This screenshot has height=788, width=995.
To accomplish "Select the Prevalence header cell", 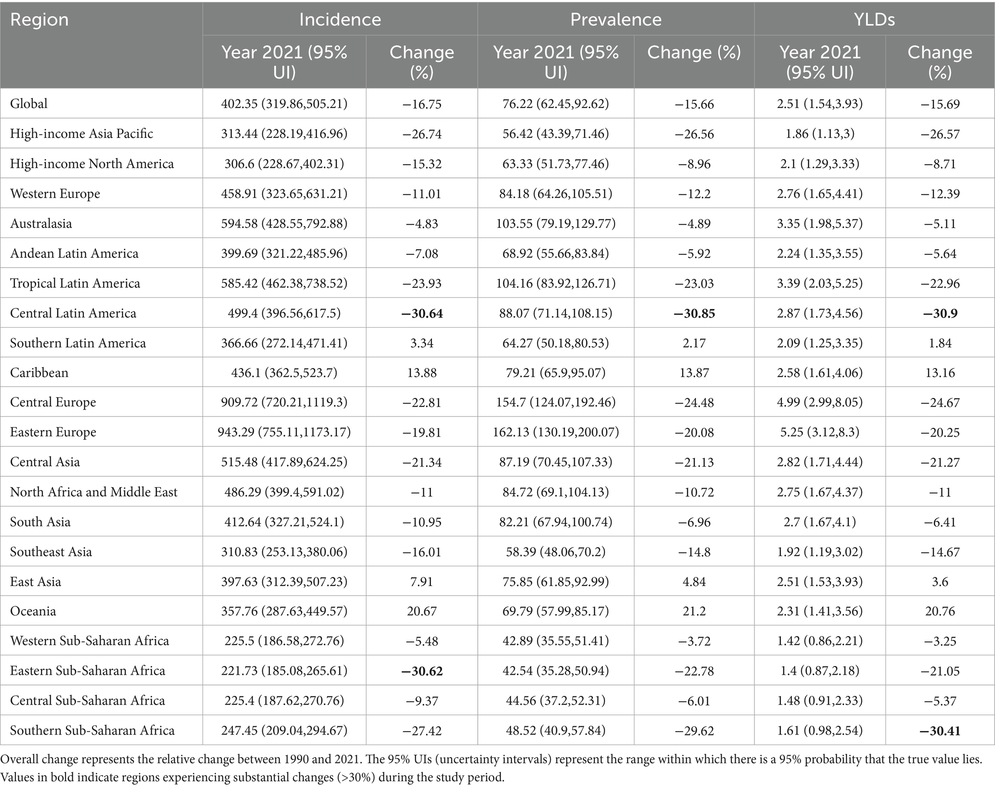I will [x=616, y=19].
